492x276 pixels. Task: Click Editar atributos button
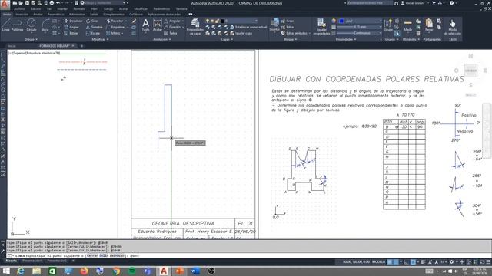click(294, 33)
